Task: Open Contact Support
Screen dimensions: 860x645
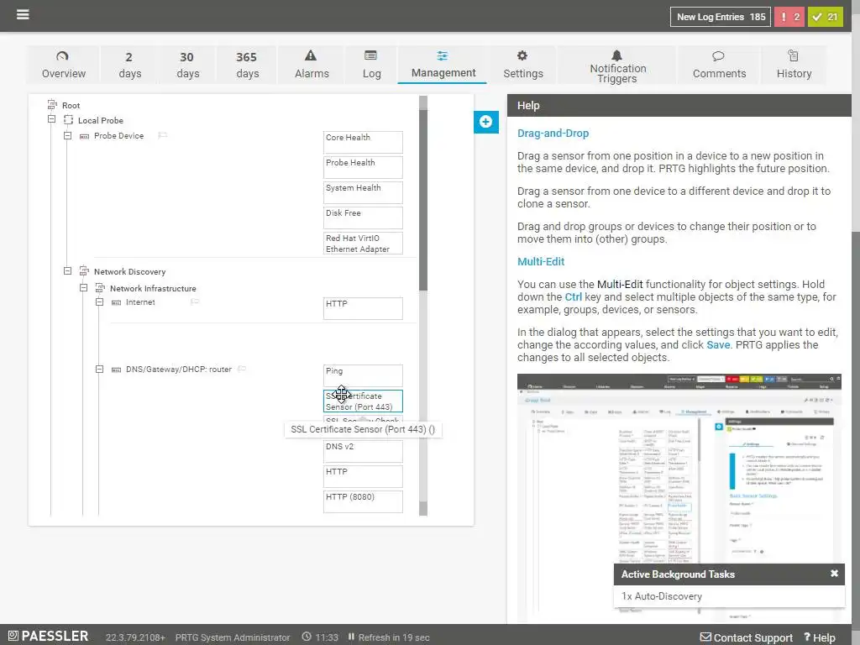Action: pos(746,637)
